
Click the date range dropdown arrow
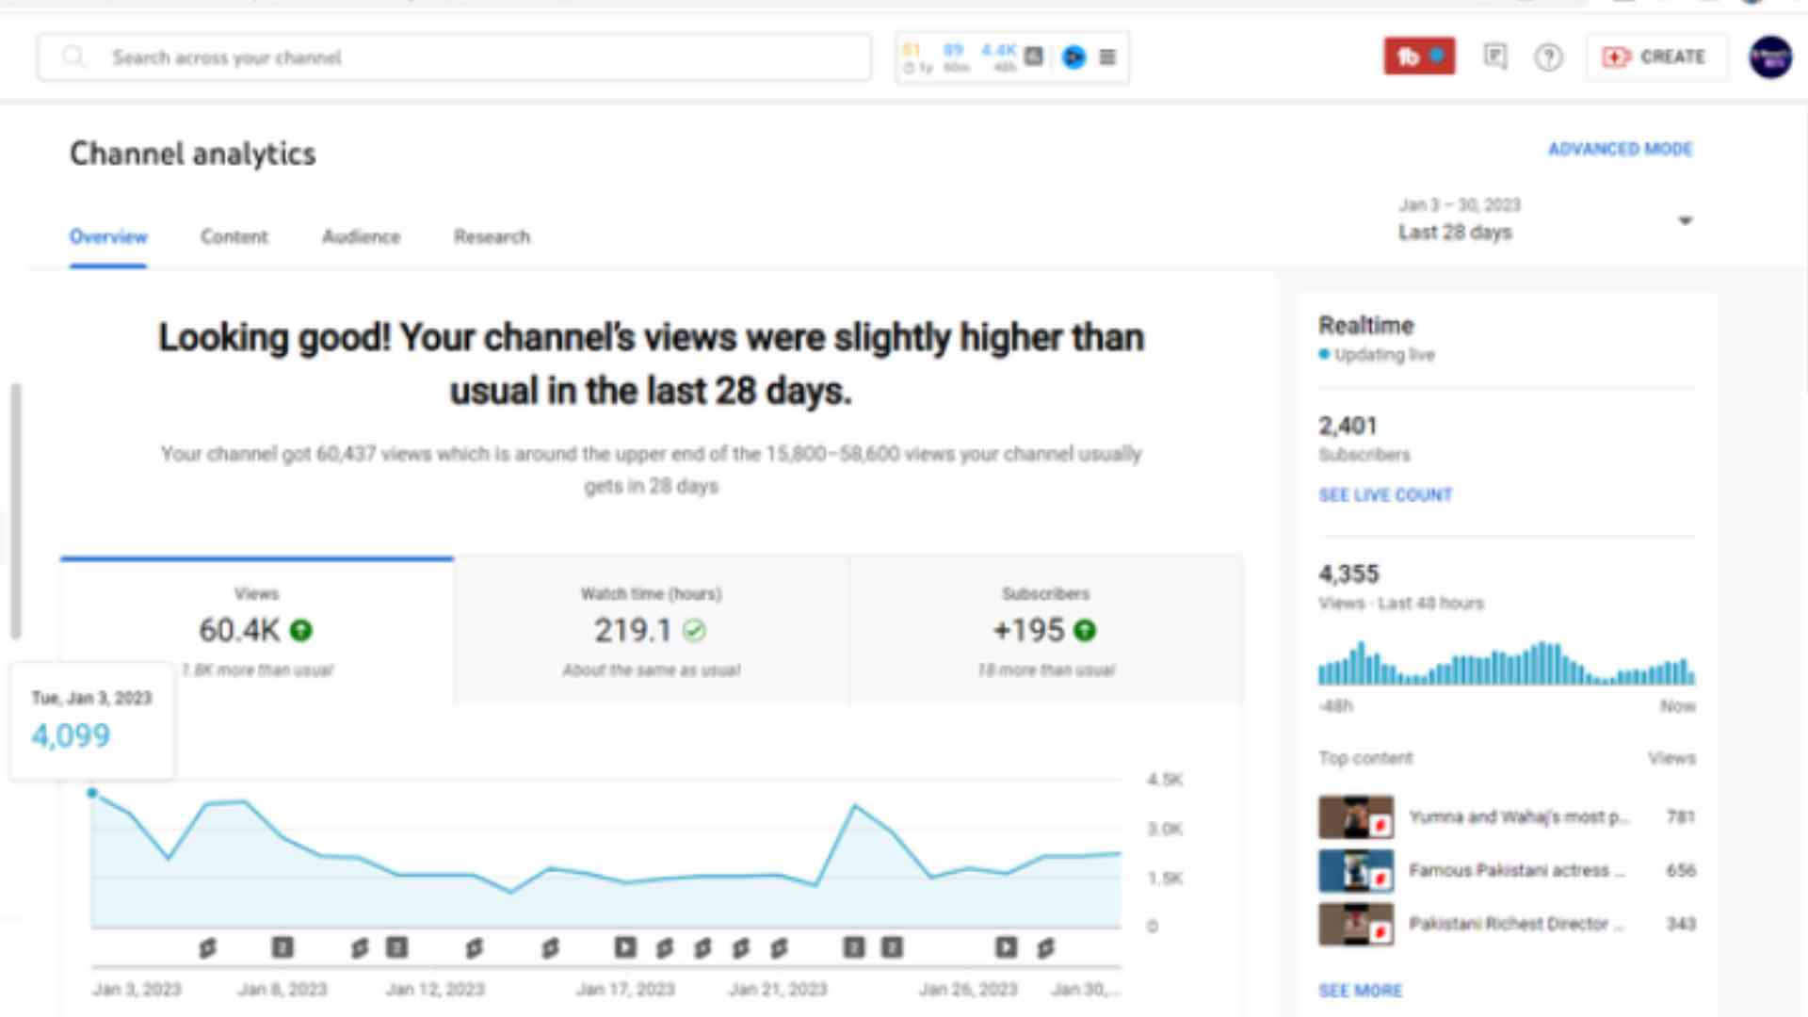(1685, 220)
